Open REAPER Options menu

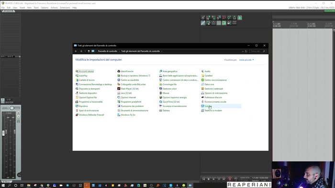45,8
